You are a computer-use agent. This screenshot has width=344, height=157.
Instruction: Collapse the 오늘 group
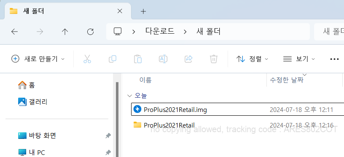tap(129, 96)
